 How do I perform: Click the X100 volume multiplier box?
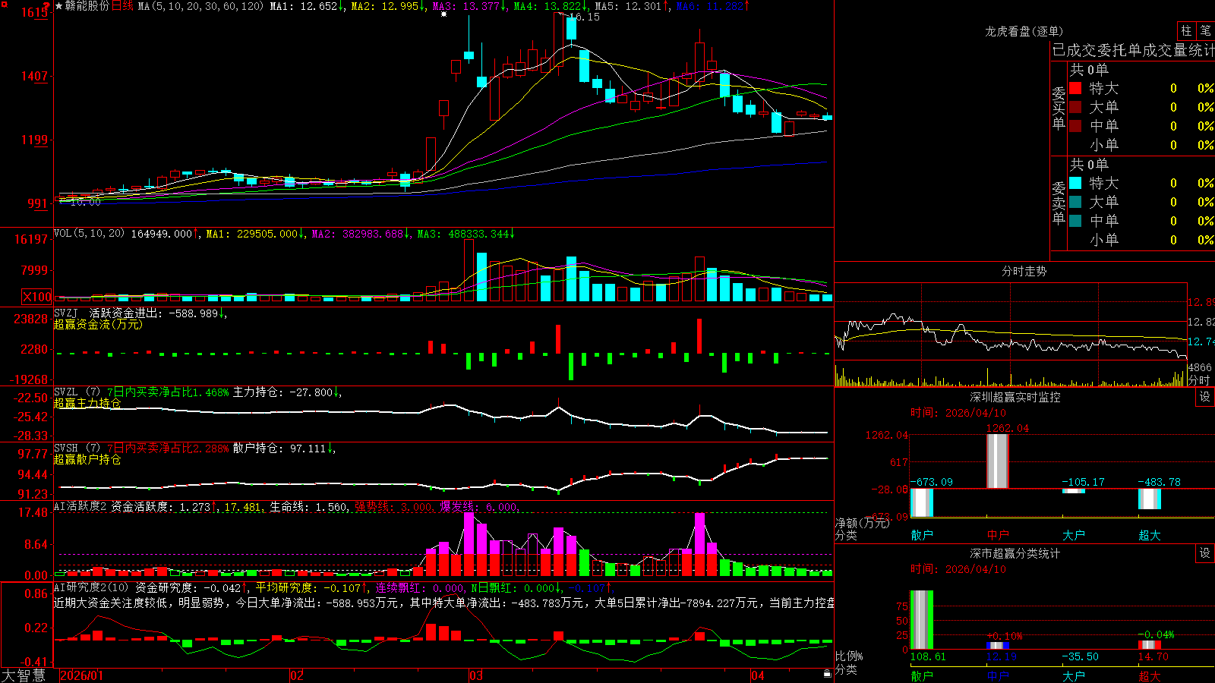pyautogui.click(x=37, y=297)
